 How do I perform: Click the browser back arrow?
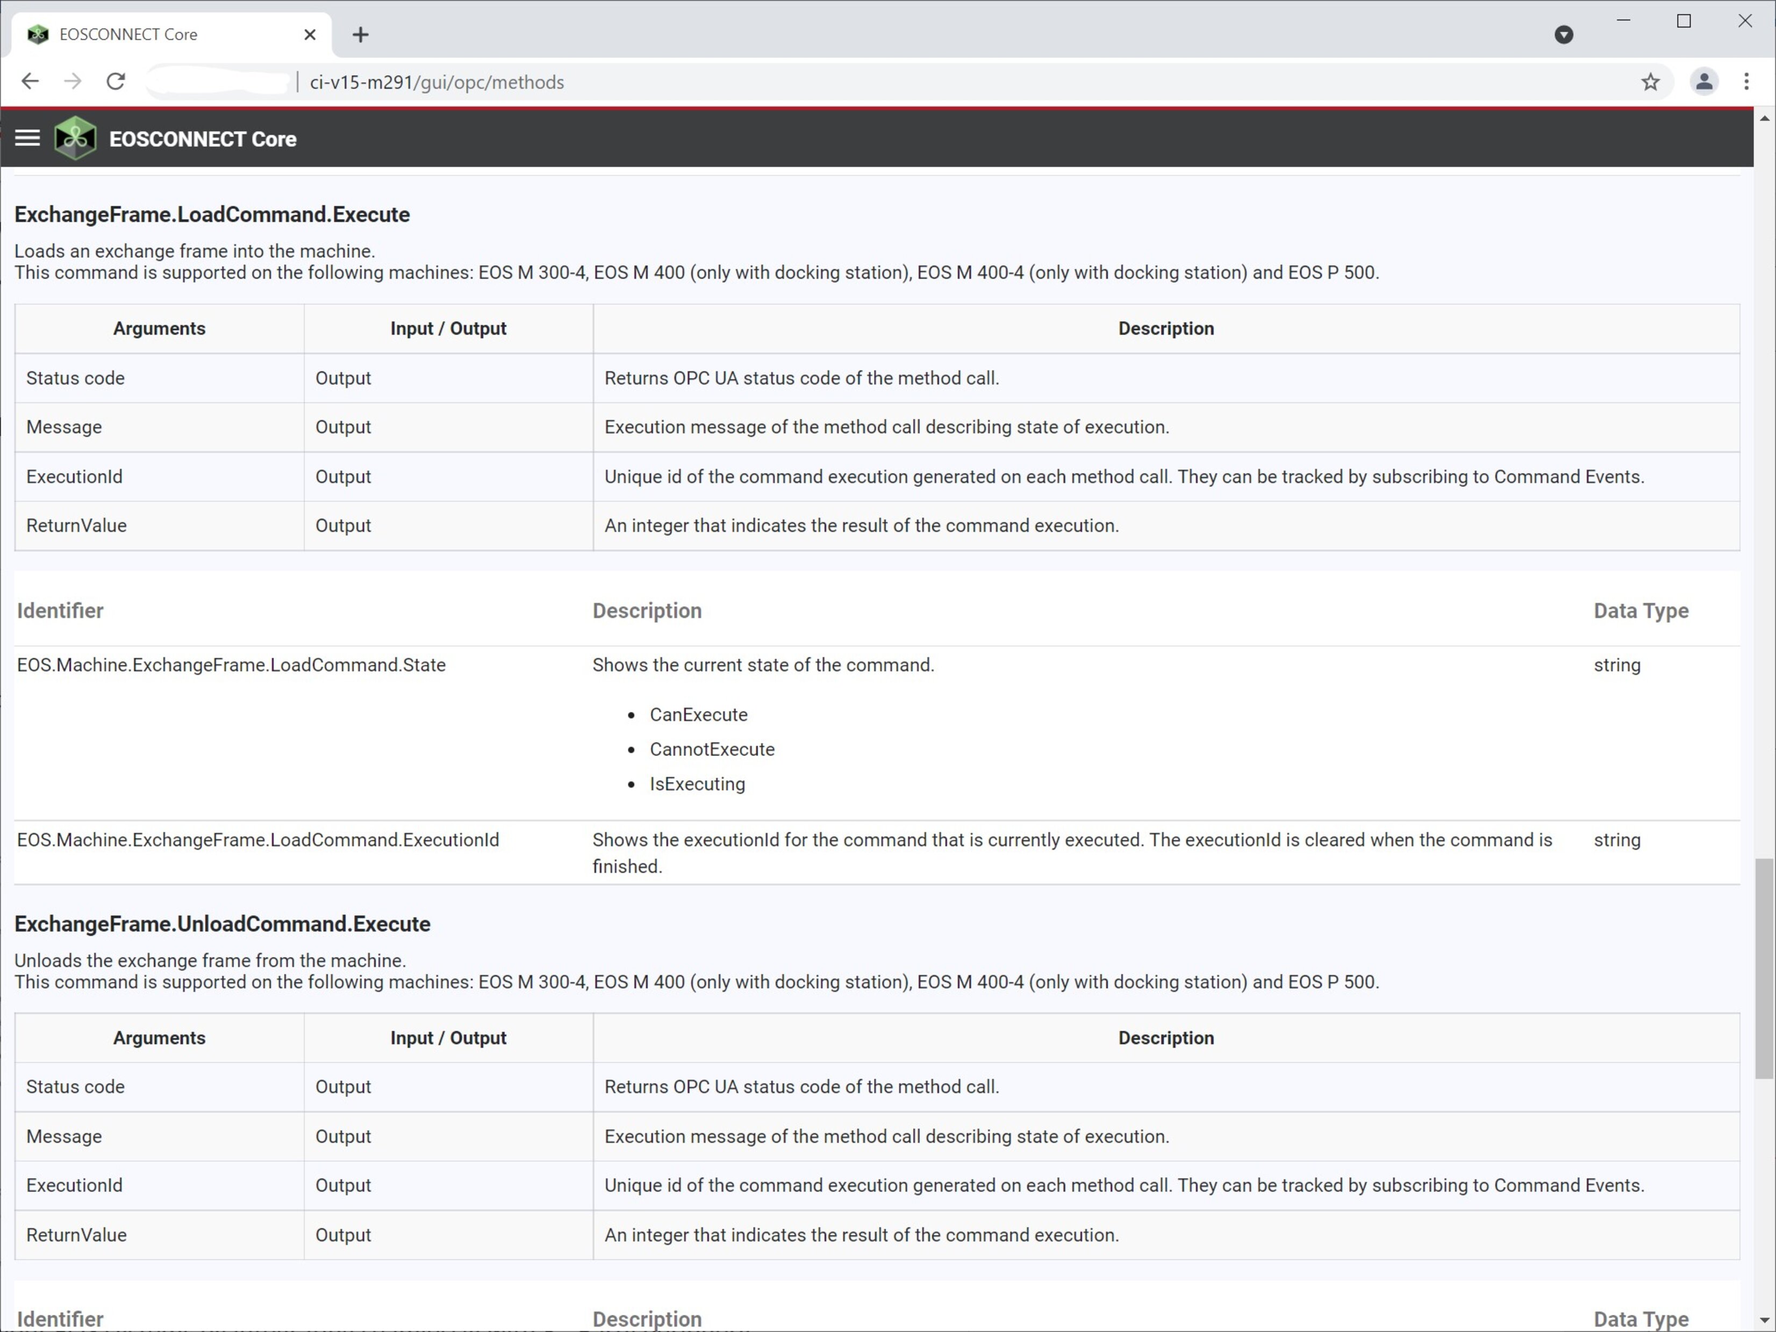(x=30, y=81)
